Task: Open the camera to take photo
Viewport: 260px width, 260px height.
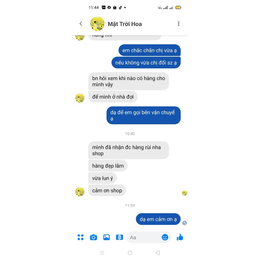Action: coord(94,237)
